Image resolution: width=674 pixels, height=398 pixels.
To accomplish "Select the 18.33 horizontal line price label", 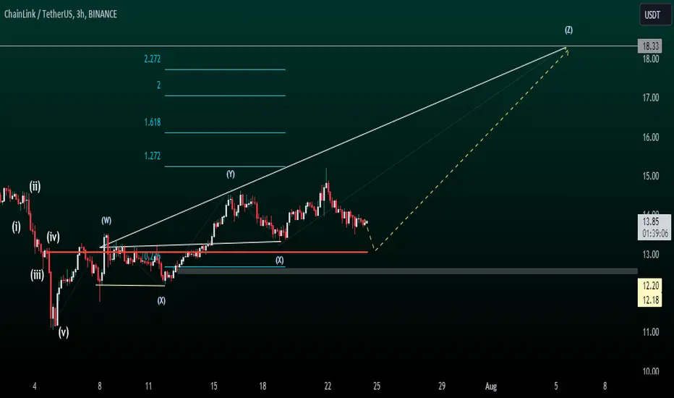I will pyautogui.click(x=649, y=46).
